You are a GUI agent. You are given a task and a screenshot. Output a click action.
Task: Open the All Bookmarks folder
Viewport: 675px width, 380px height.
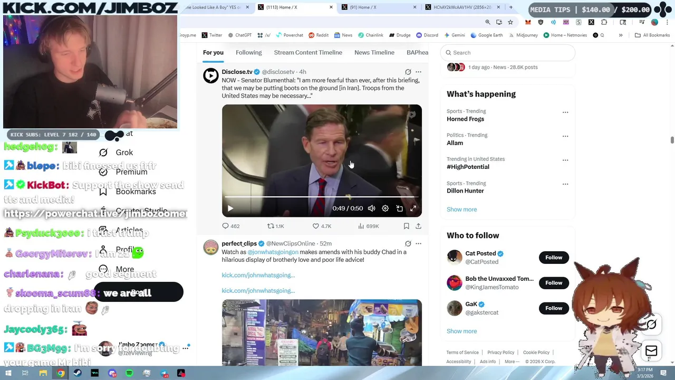click(x=652, y=35)
